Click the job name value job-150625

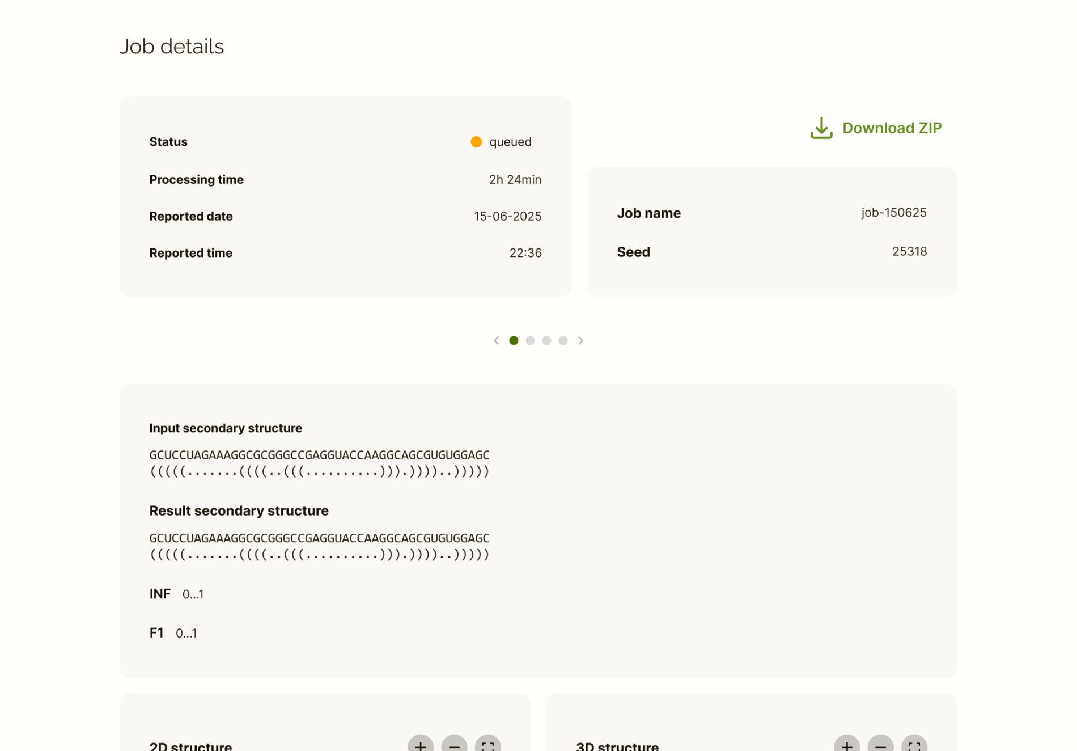pyautogui.click(x=893, y=213)
